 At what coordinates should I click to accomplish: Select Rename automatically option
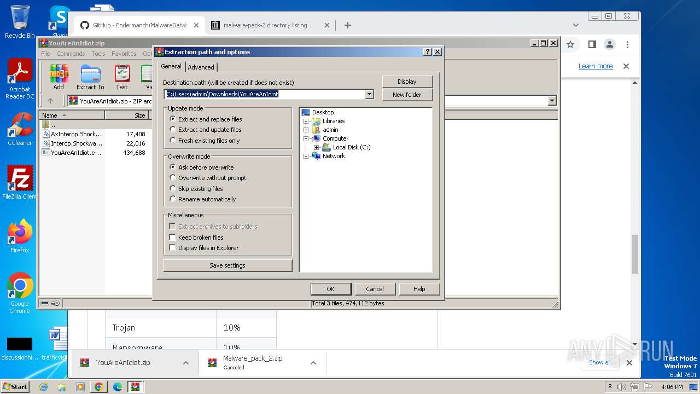click(203, 199)
